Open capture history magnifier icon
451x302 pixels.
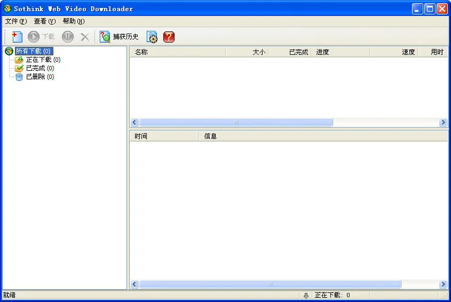[105, 37]
